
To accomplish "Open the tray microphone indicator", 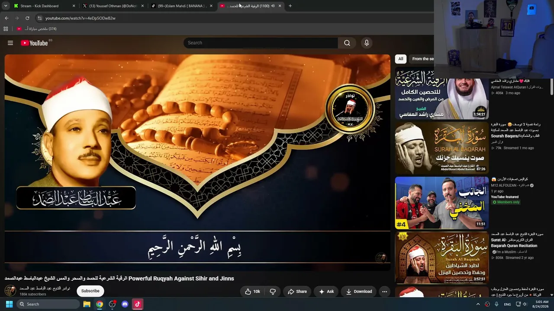I will coord(496,304).
